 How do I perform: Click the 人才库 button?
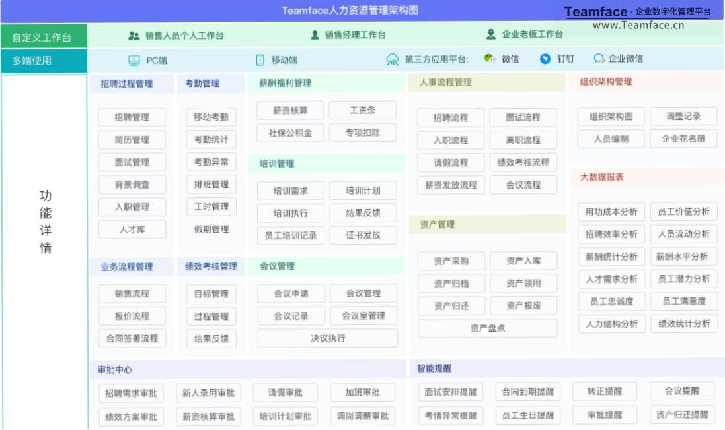click(132, 230)
